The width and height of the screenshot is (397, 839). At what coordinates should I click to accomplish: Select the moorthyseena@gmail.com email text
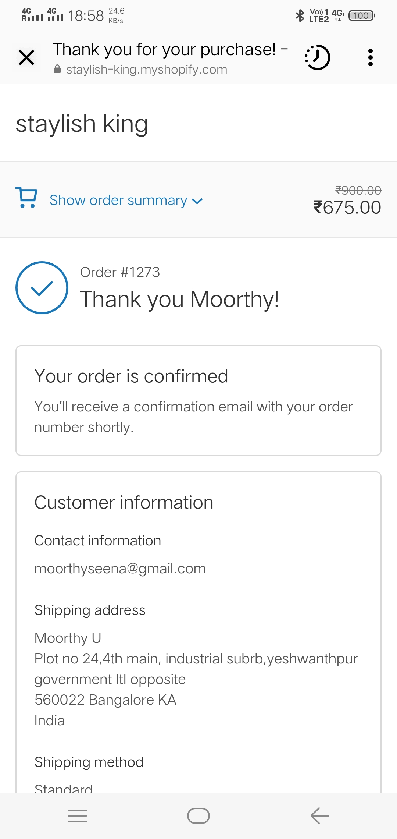[x=120, y=569]
